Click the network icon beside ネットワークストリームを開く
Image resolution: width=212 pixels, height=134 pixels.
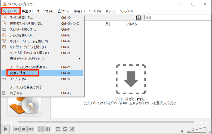[4, 41]
